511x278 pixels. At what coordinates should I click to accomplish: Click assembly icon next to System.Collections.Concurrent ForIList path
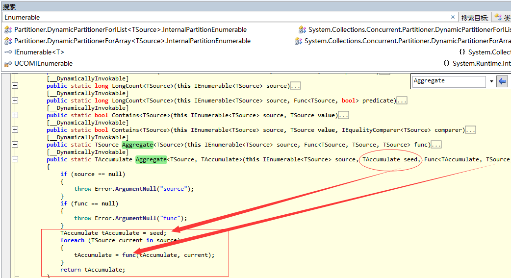(302, 29)
